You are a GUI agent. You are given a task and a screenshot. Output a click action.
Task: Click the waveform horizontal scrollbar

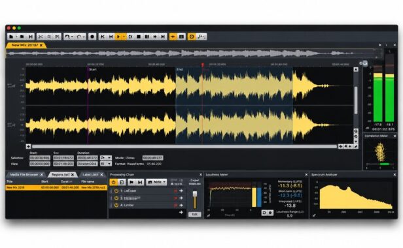[x=184, y=146]
